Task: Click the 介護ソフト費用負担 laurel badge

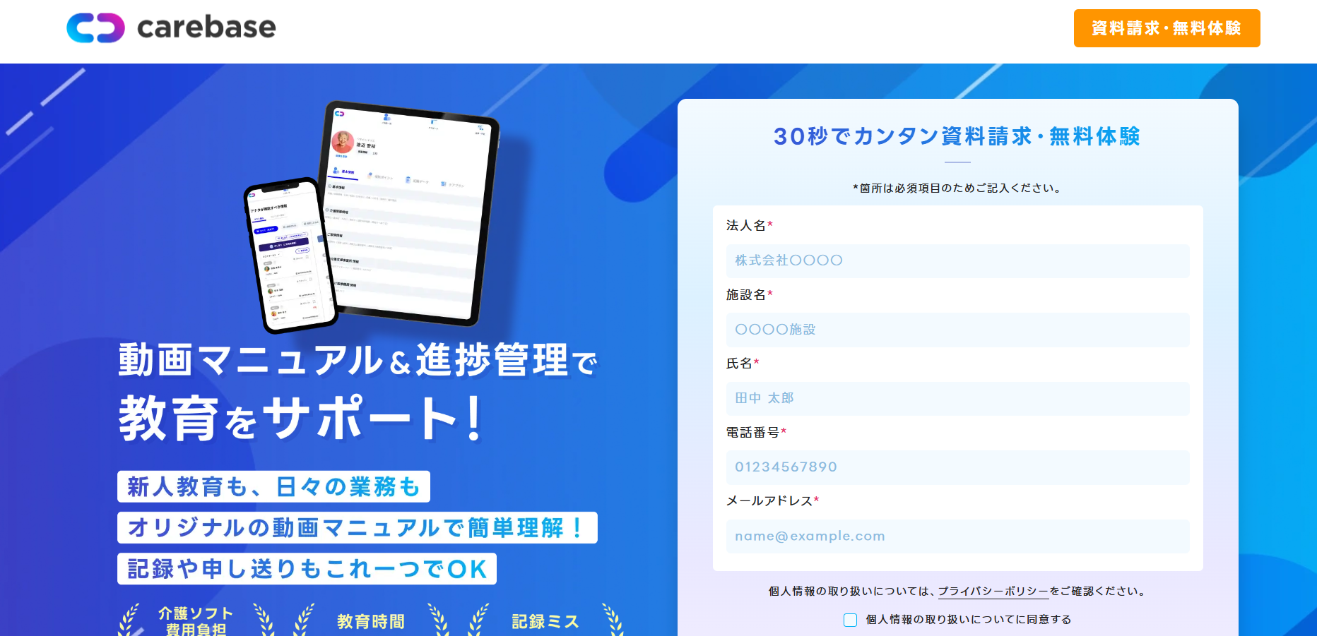Action: pos(196,620)
